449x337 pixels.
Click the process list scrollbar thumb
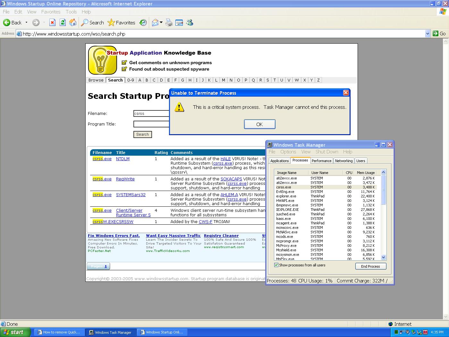coord(383,189)
